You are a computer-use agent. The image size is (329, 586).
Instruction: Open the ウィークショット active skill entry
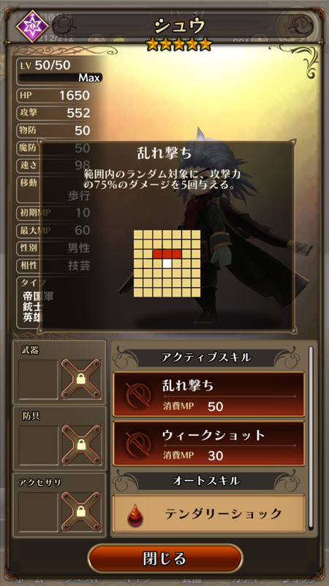tap(208, 444)
